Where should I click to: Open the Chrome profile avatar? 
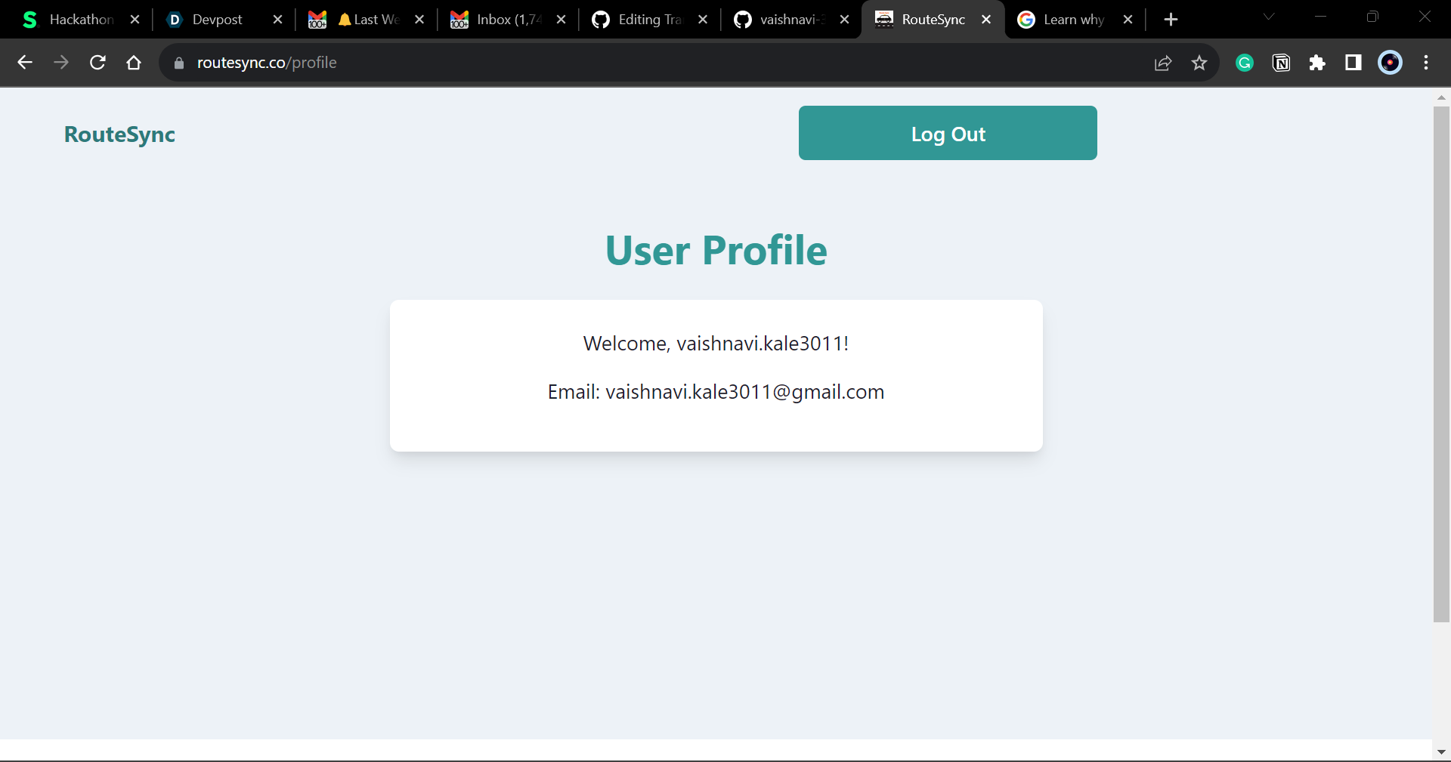[x=1390, y=63]
